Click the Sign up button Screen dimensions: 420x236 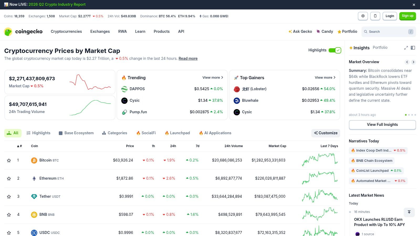(x=408, y=16)
